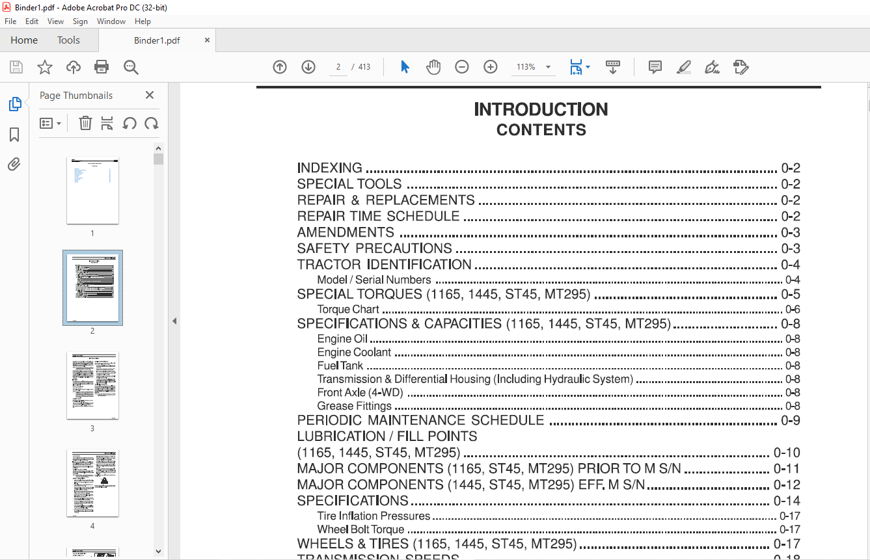The height and width of the screenshot is (560, 870).
Task: Click the thumbnails panel scrollbar handle
Action: click(x=158, y=159)
